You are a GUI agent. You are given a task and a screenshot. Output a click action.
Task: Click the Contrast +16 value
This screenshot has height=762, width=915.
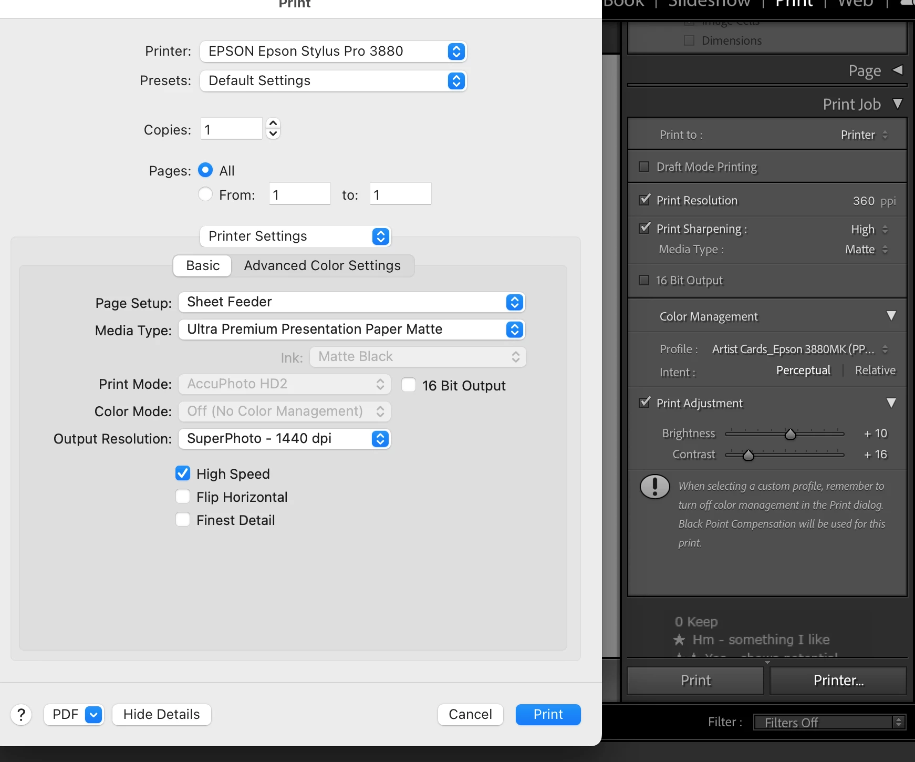876,455
